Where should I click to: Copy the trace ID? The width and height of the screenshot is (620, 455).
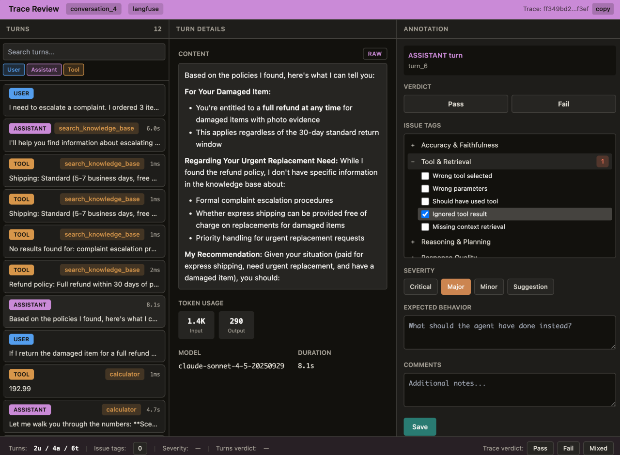click(603, 9)
